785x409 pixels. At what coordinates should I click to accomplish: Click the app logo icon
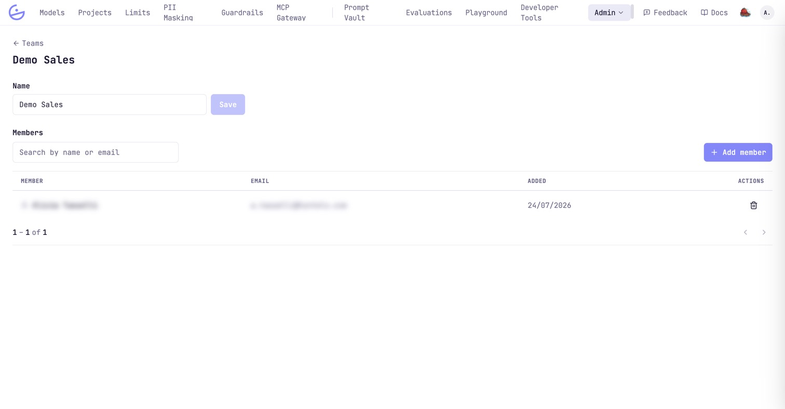pyautogui.click(x=17, y=12)
